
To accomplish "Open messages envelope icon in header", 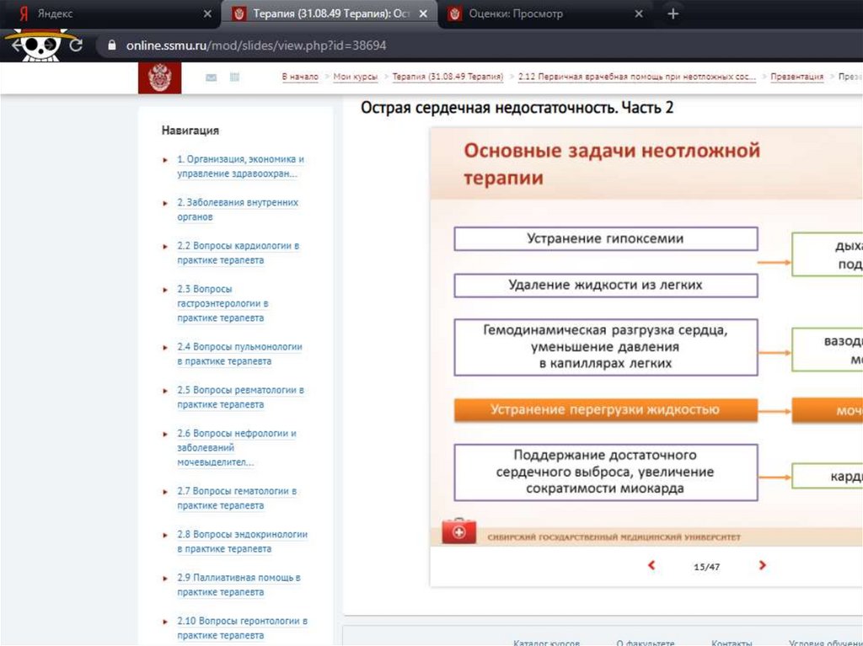I will pos(211,77).
